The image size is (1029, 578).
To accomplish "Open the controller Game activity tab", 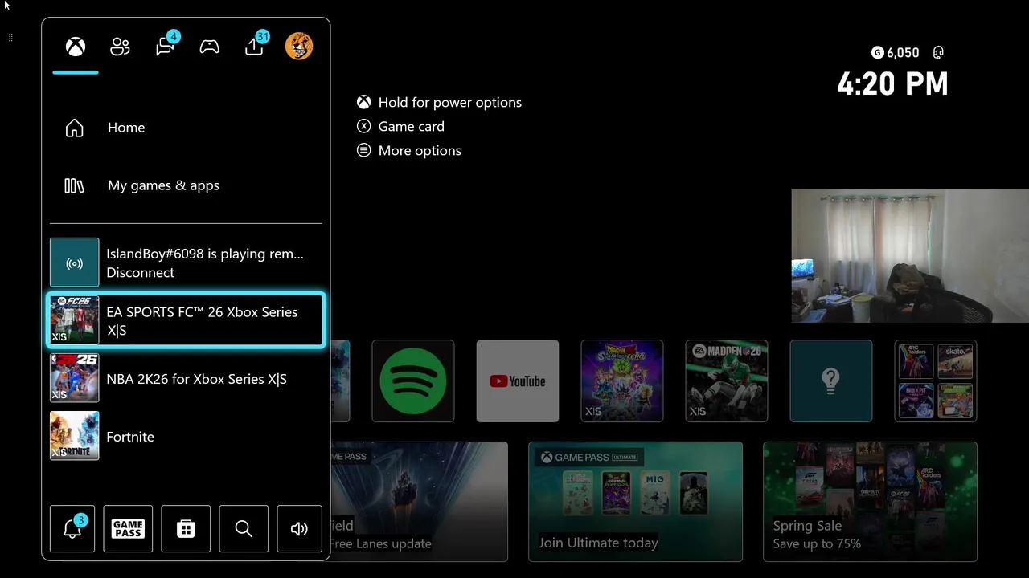I will 210,47.
